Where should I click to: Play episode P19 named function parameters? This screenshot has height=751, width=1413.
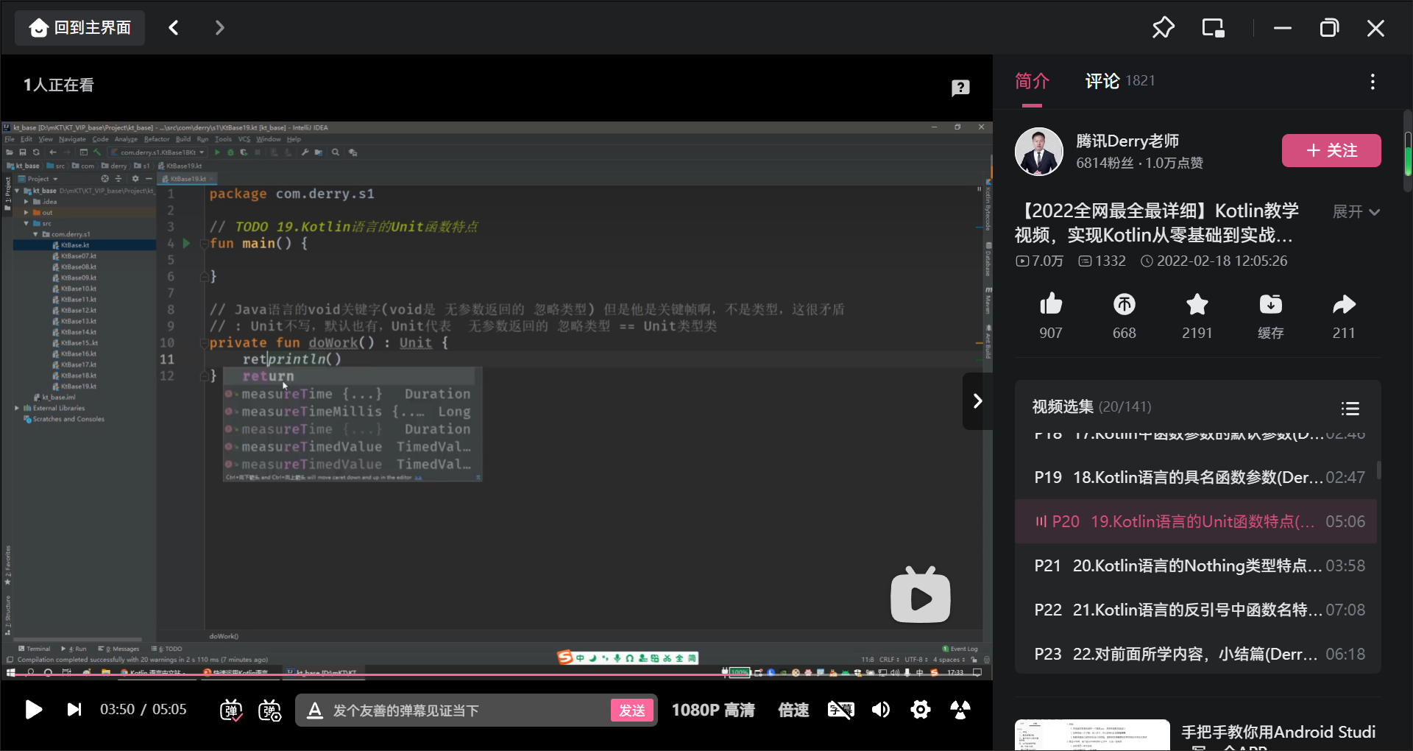coord(1197,477)
